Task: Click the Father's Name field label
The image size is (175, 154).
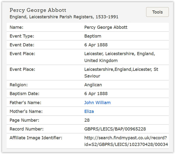Action: click(25, 102)
